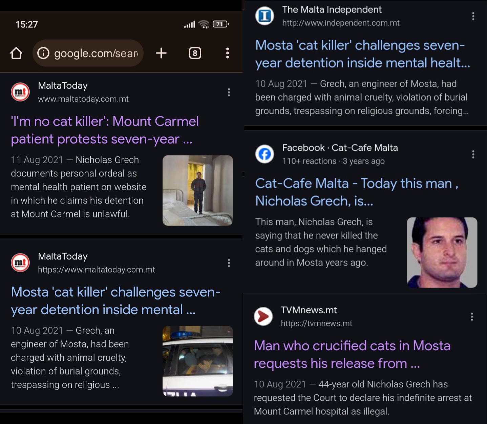Open thumbnail of man standing in room
The image size is (487, 424).
(198, 190)
